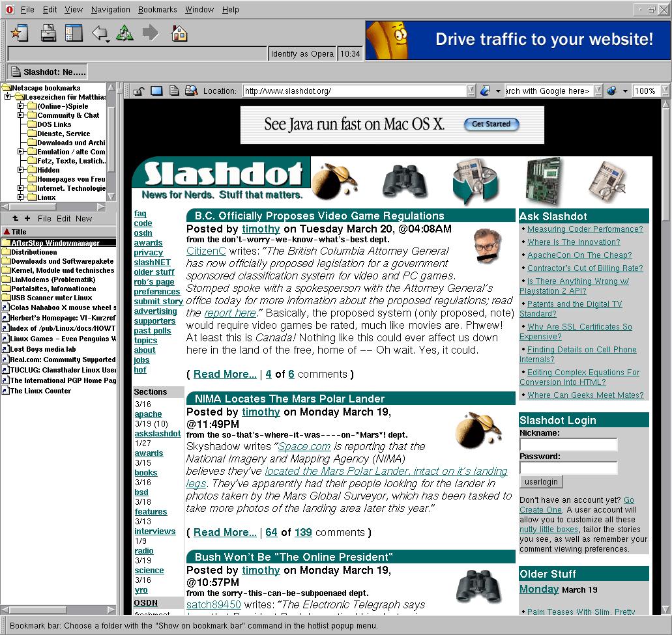Viewport: 672px width, 635px height.
Task: Click the Print icon
Action: click(48, 33)
